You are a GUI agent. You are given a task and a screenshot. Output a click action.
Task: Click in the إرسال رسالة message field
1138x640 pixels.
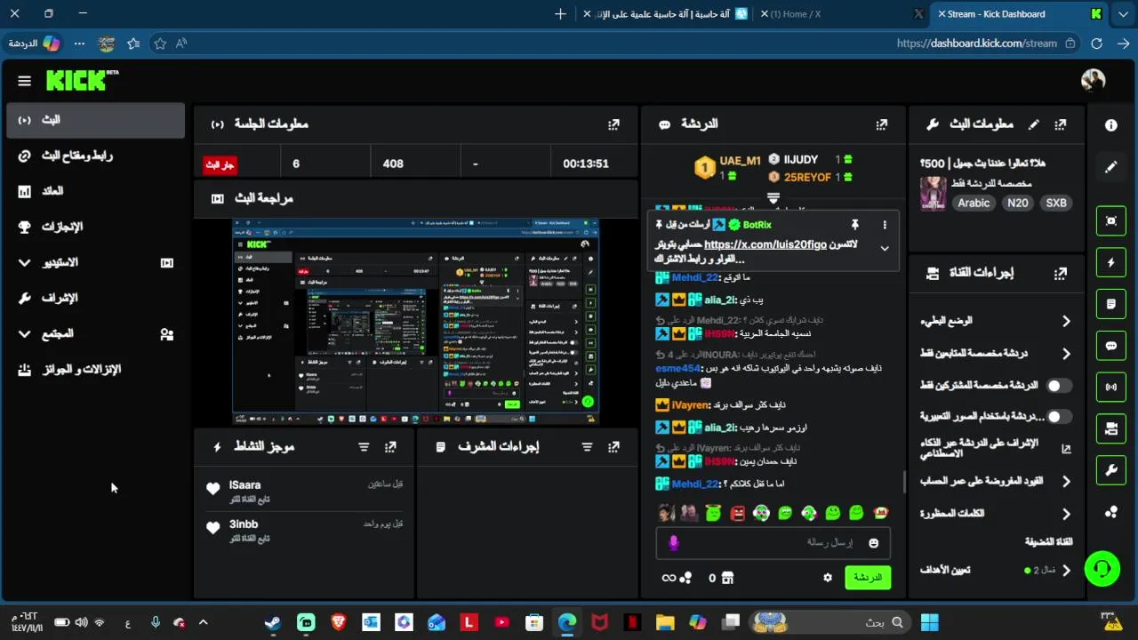pos(773,543)
